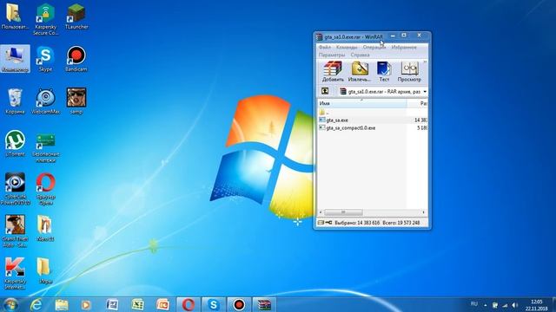Sort file list by Имя column header
This screenshot has width=556, height=312.
pyautogui.click(x=362, y=103)
